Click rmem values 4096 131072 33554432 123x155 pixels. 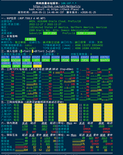(x=89, y=45)
